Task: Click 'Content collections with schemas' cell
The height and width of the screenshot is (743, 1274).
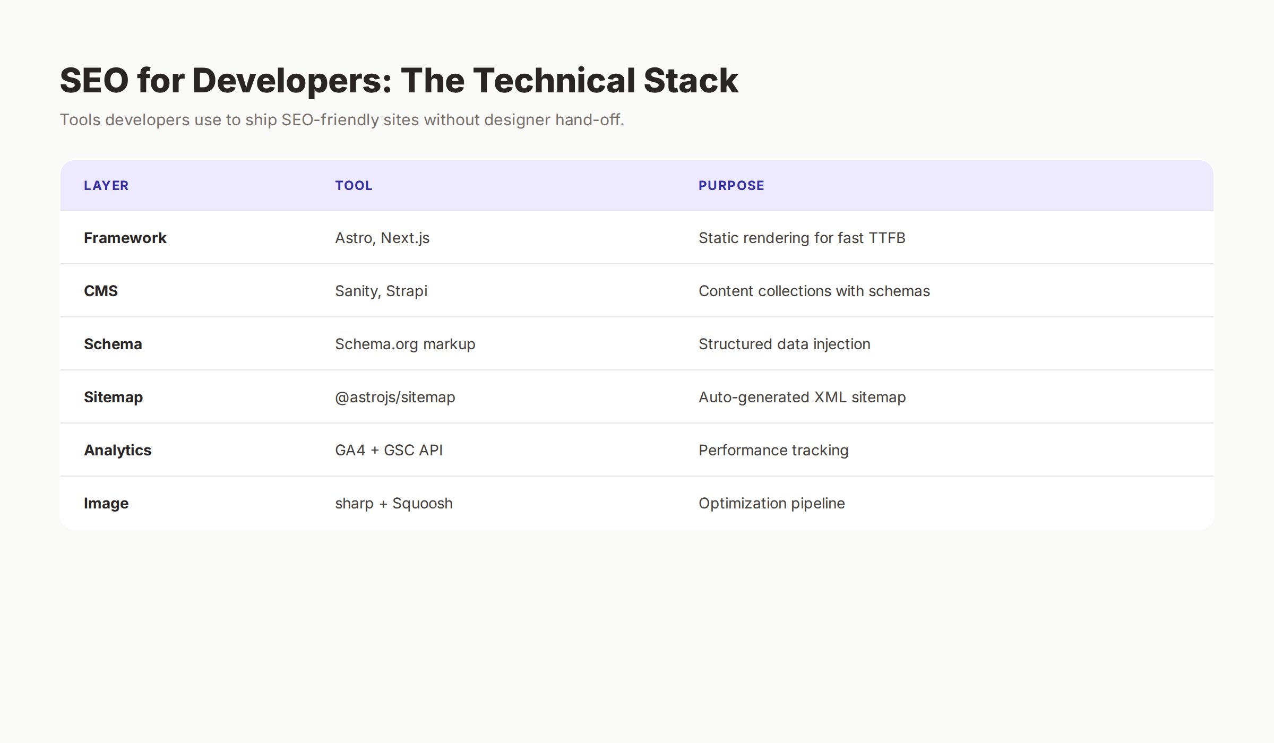Action: point(944,291)
